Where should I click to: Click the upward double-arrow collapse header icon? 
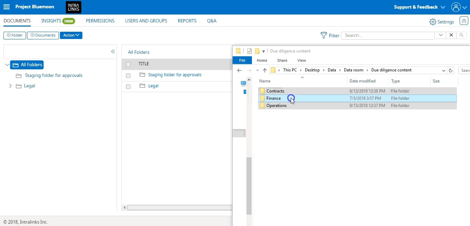point(464,21)
